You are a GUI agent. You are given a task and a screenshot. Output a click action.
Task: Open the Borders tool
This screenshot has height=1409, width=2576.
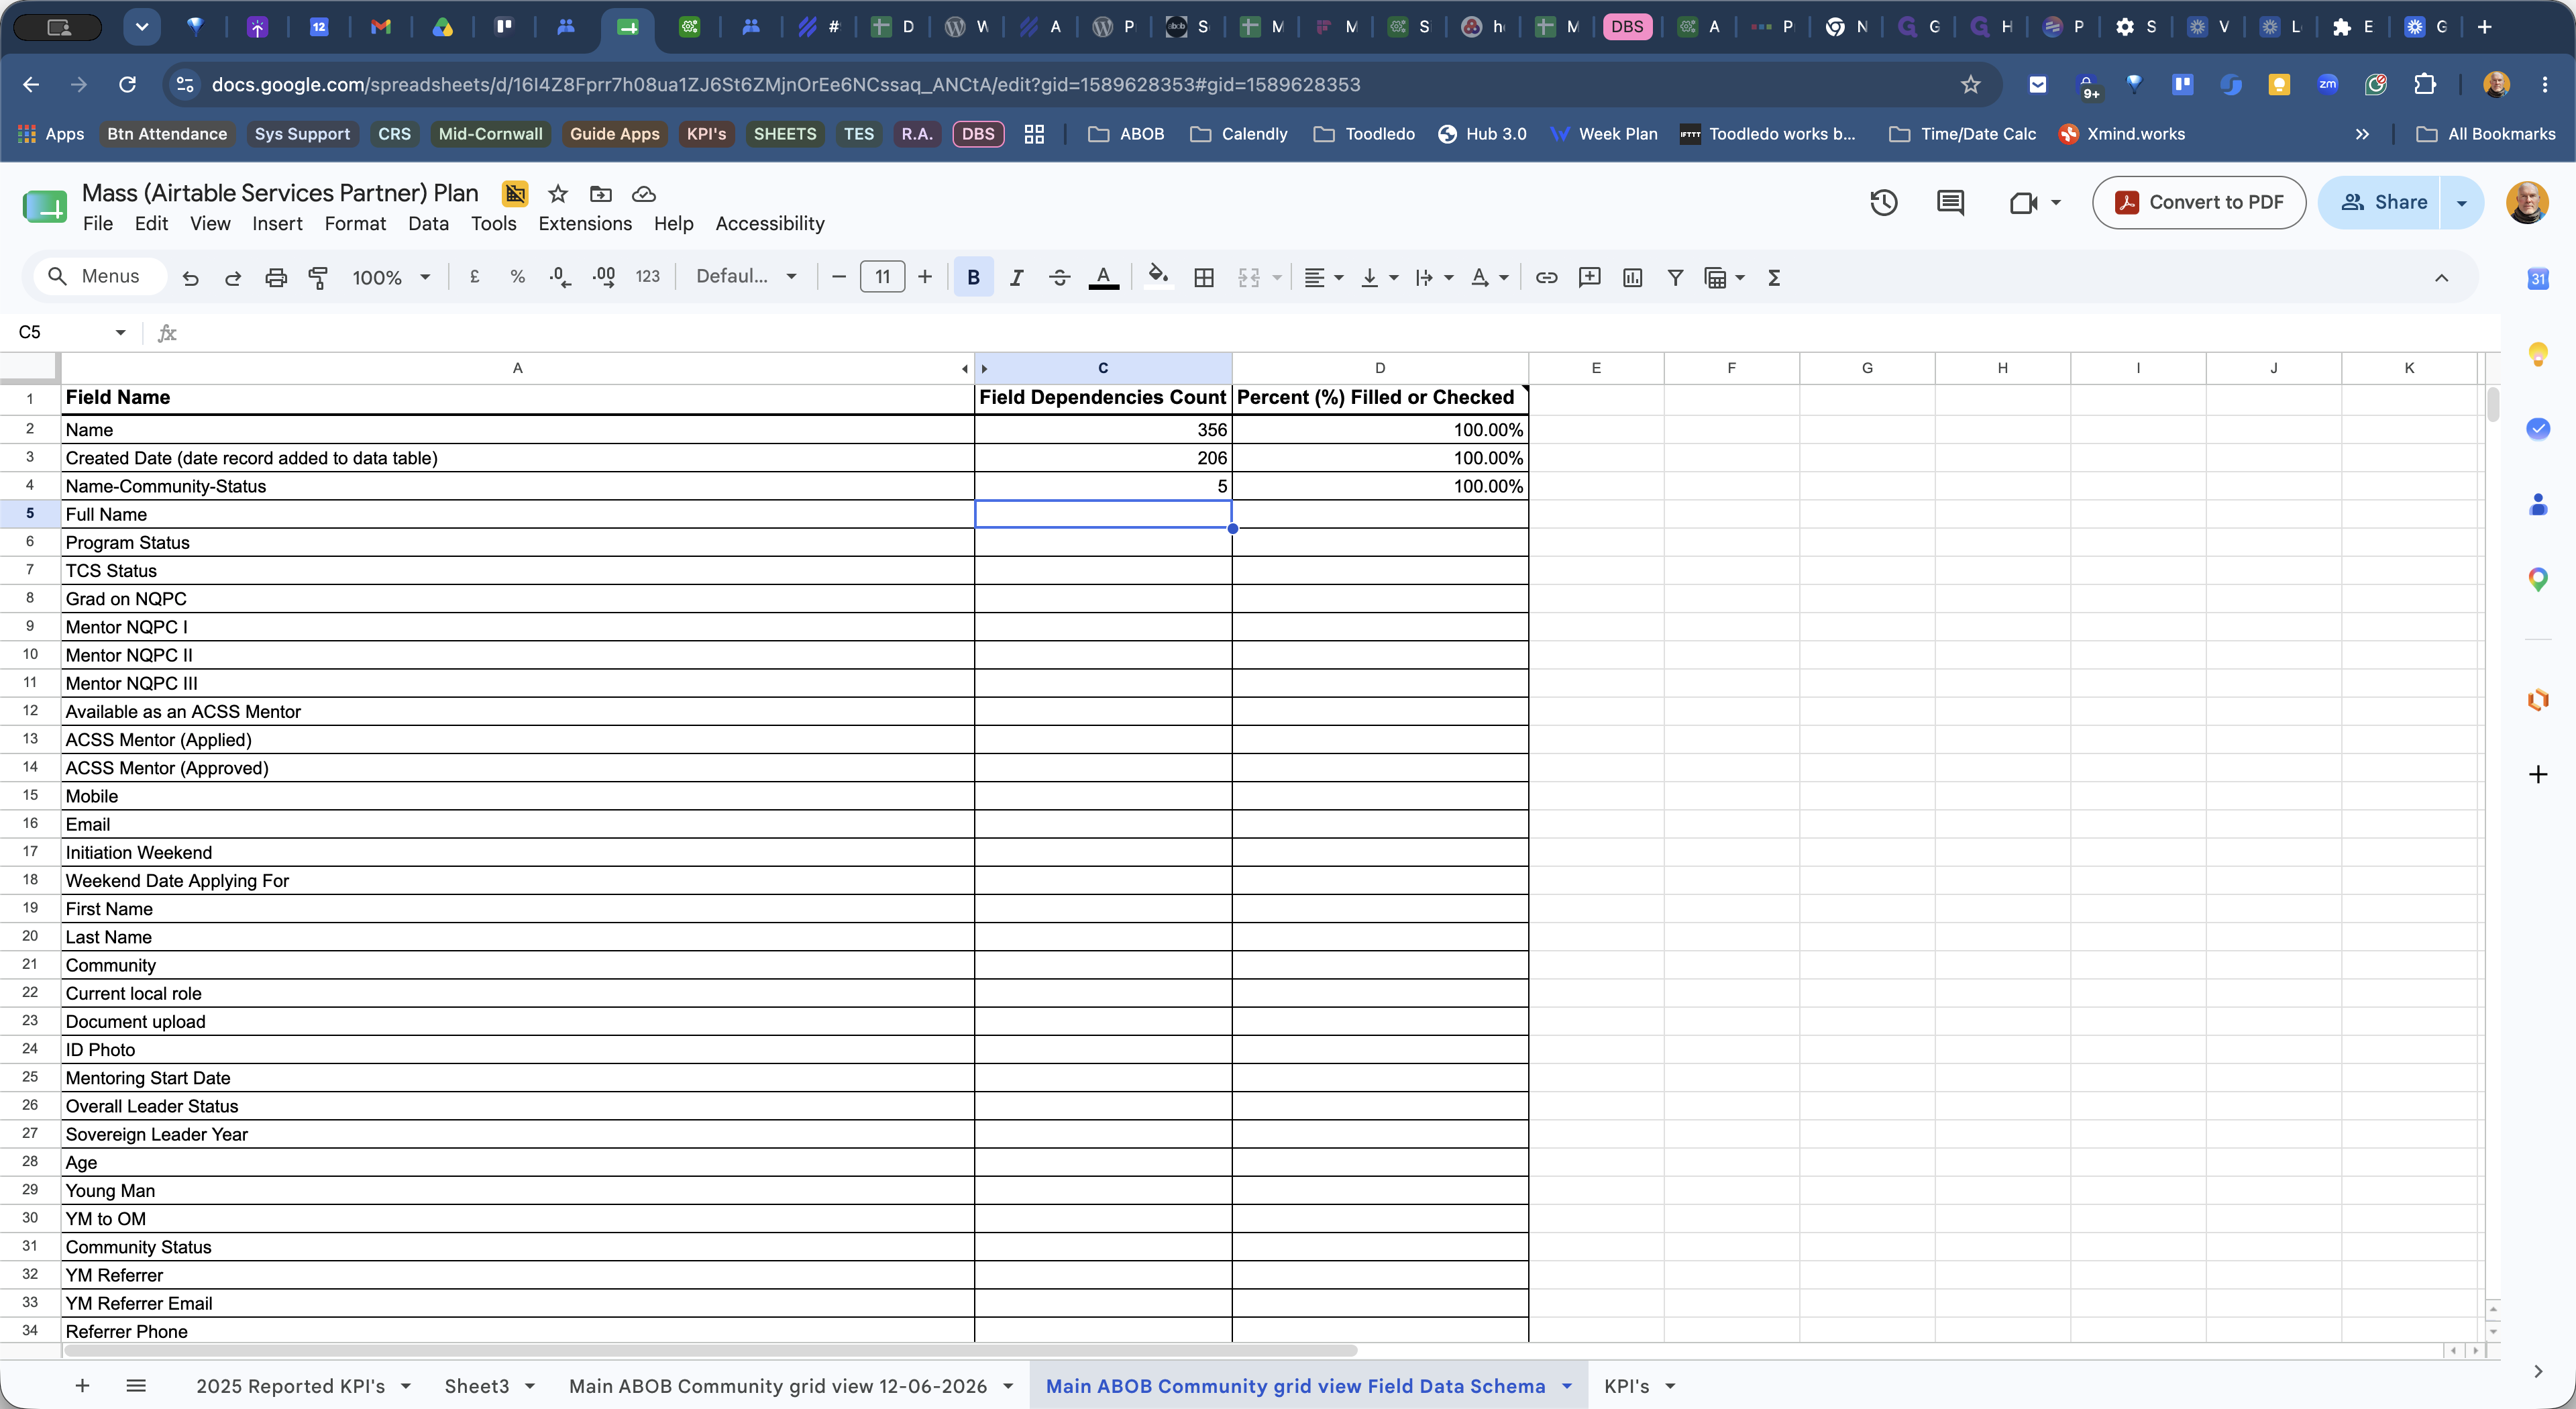tap(1204, 278)
